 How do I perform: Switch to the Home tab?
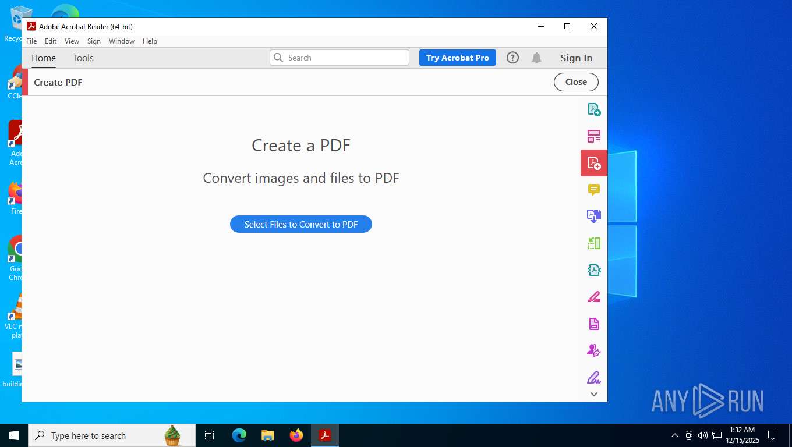44,58
